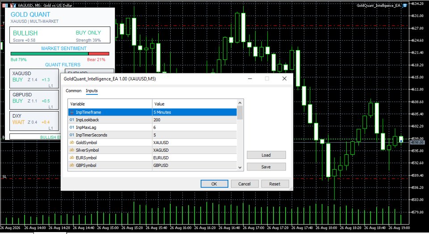Confirm settings with the OK button
429x234 pixels.
214,184
